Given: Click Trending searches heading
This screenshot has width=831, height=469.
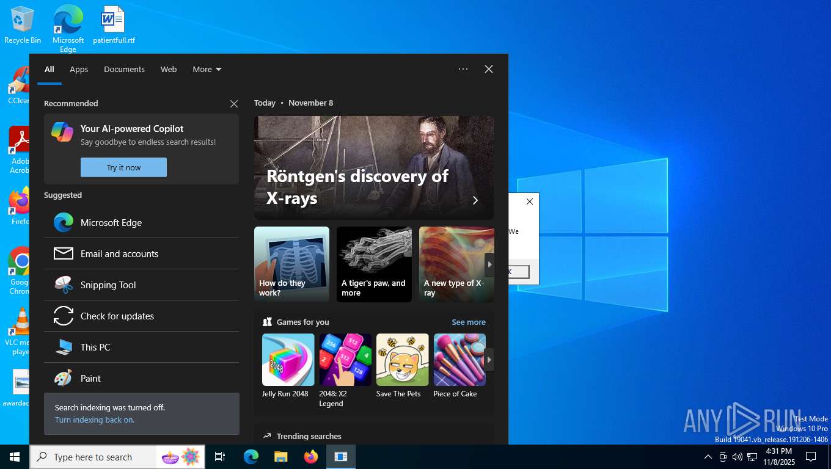Looking at the screenshot, I should pyautogui.click(x=309, y=436).
